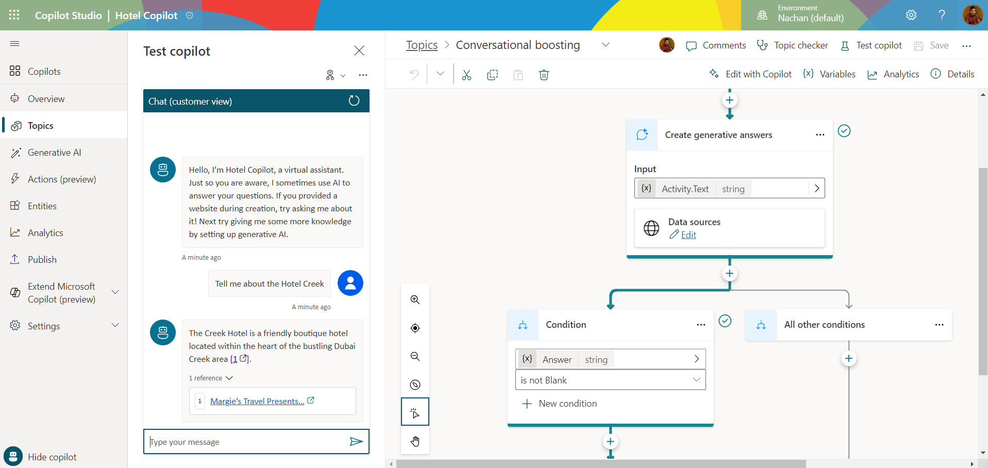
Task: Open the Topic checker
Action: [x=792, y=45]
